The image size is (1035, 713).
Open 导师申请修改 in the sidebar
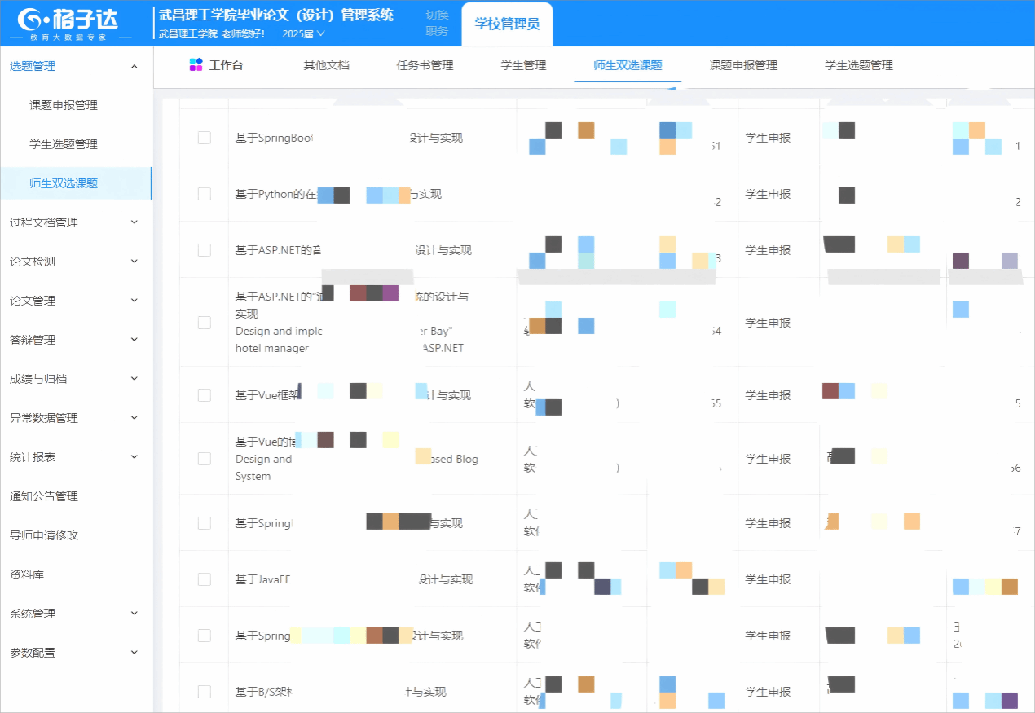tap(44, 535)
